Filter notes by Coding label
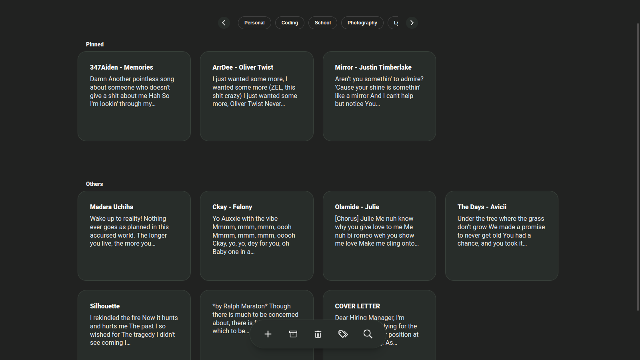The width and height of the screenshot is (640, 360). [290, 23]
